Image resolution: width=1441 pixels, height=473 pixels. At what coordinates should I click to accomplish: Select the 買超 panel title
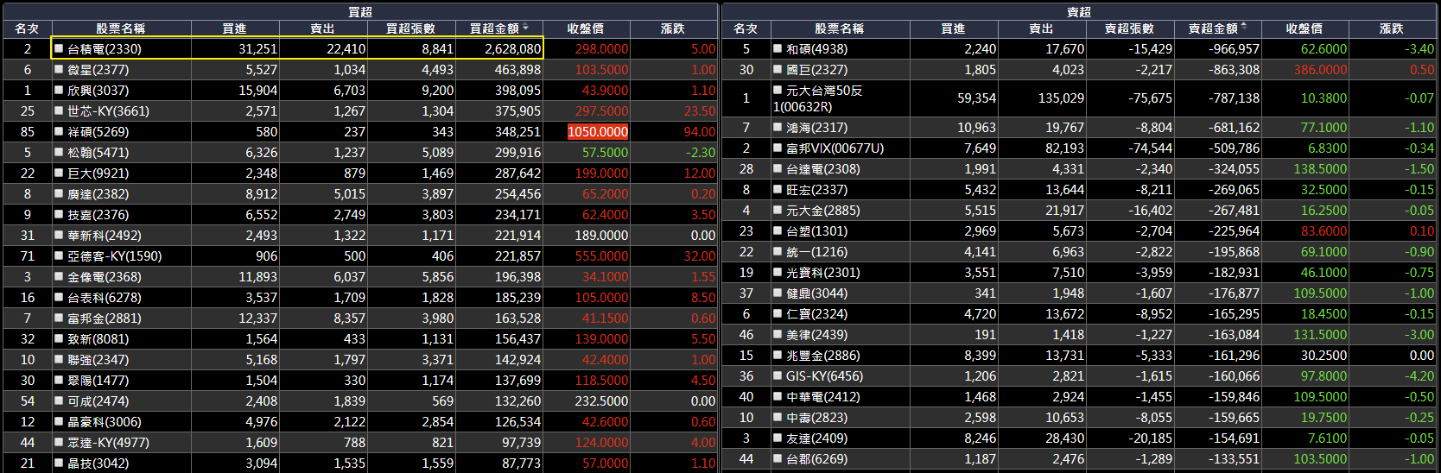pyautogui.click(x=360, y=12)
